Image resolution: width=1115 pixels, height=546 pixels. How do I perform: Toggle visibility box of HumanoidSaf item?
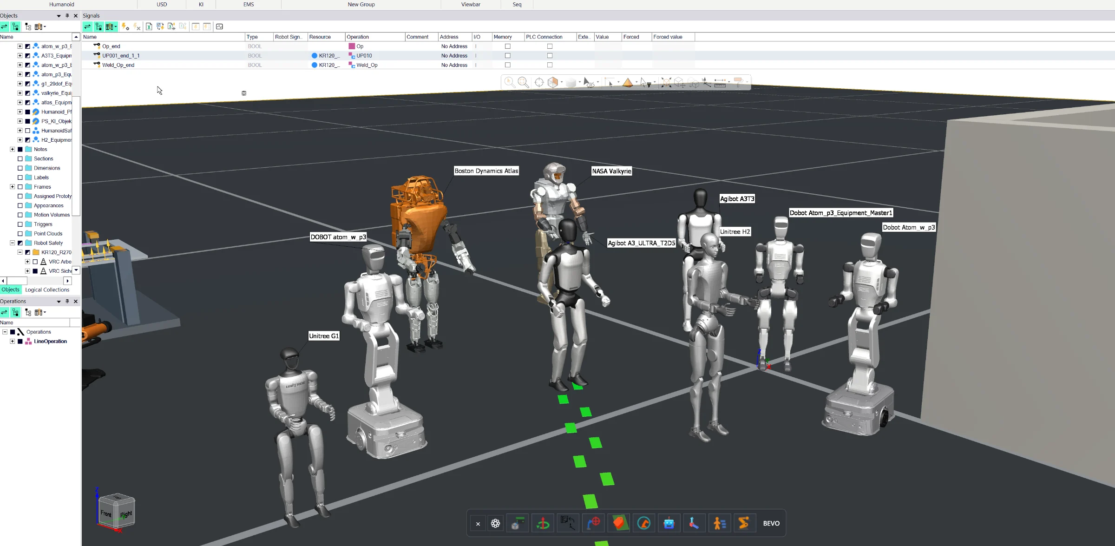tap(27, 131)
